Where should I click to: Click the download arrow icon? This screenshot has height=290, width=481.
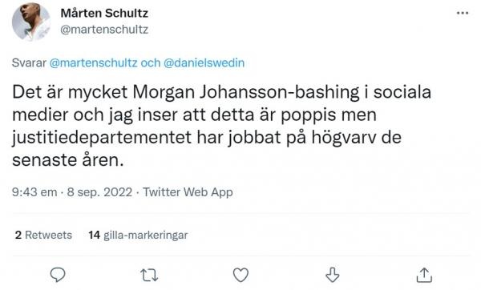pos(332,275)
